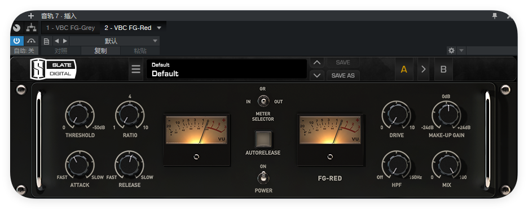Click the SAVE AS button
528x209 pixels.
coord(343,76)
